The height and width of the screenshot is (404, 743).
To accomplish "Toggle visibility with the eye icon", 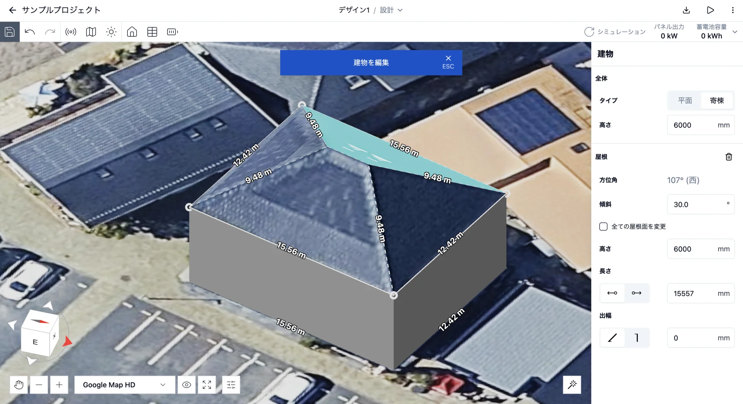I will coord(187,385).
